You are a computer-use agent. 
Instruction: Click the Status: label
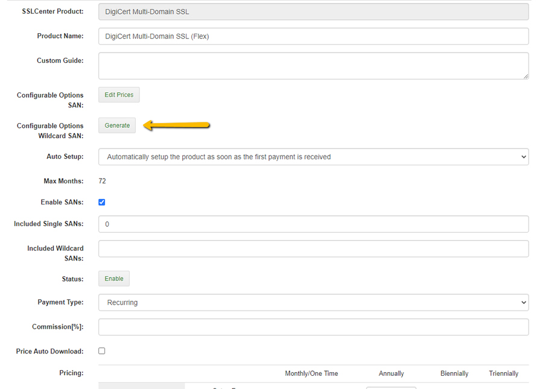point(72,279)
